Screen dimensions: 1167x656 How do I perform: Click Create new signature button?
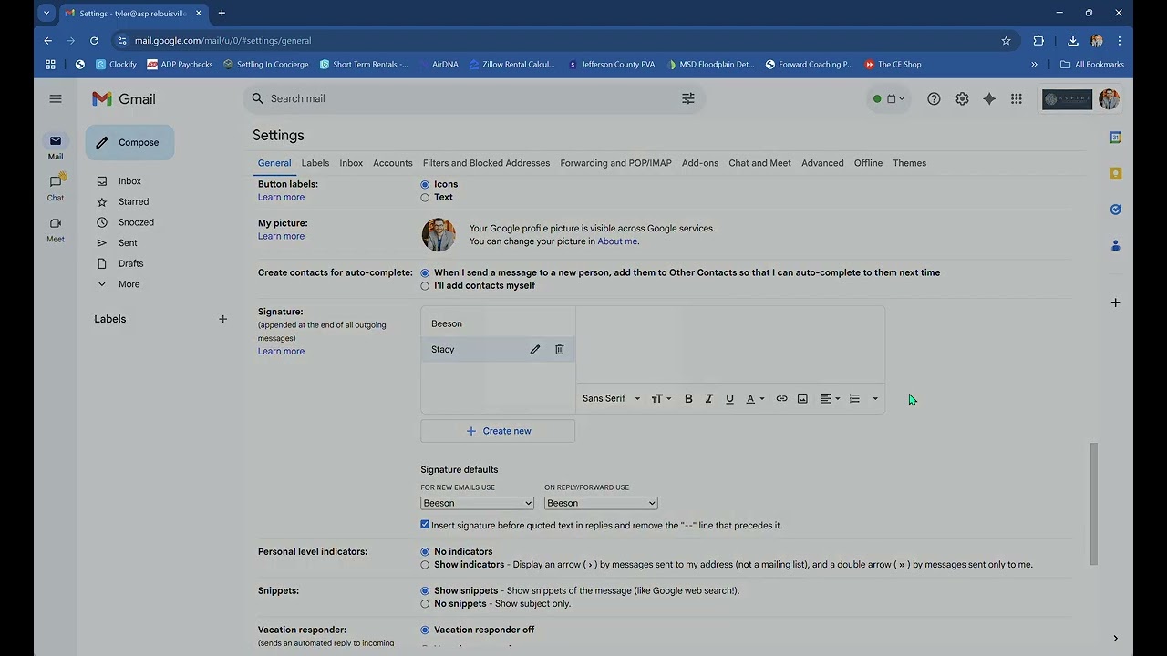pyautogui.click(x=498, y=431)
